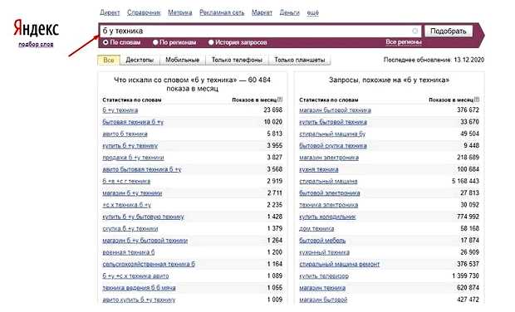Open query 'скупка б +у техники'
The height and width of the screenshot is (312, 515).
(130, 229)
